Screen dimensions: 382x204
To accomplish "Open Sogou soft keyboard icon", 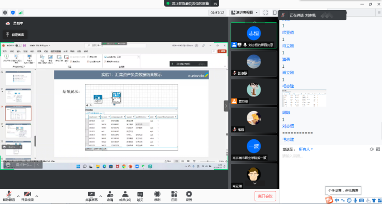I will pyautogui.click(x=361, y=200).
